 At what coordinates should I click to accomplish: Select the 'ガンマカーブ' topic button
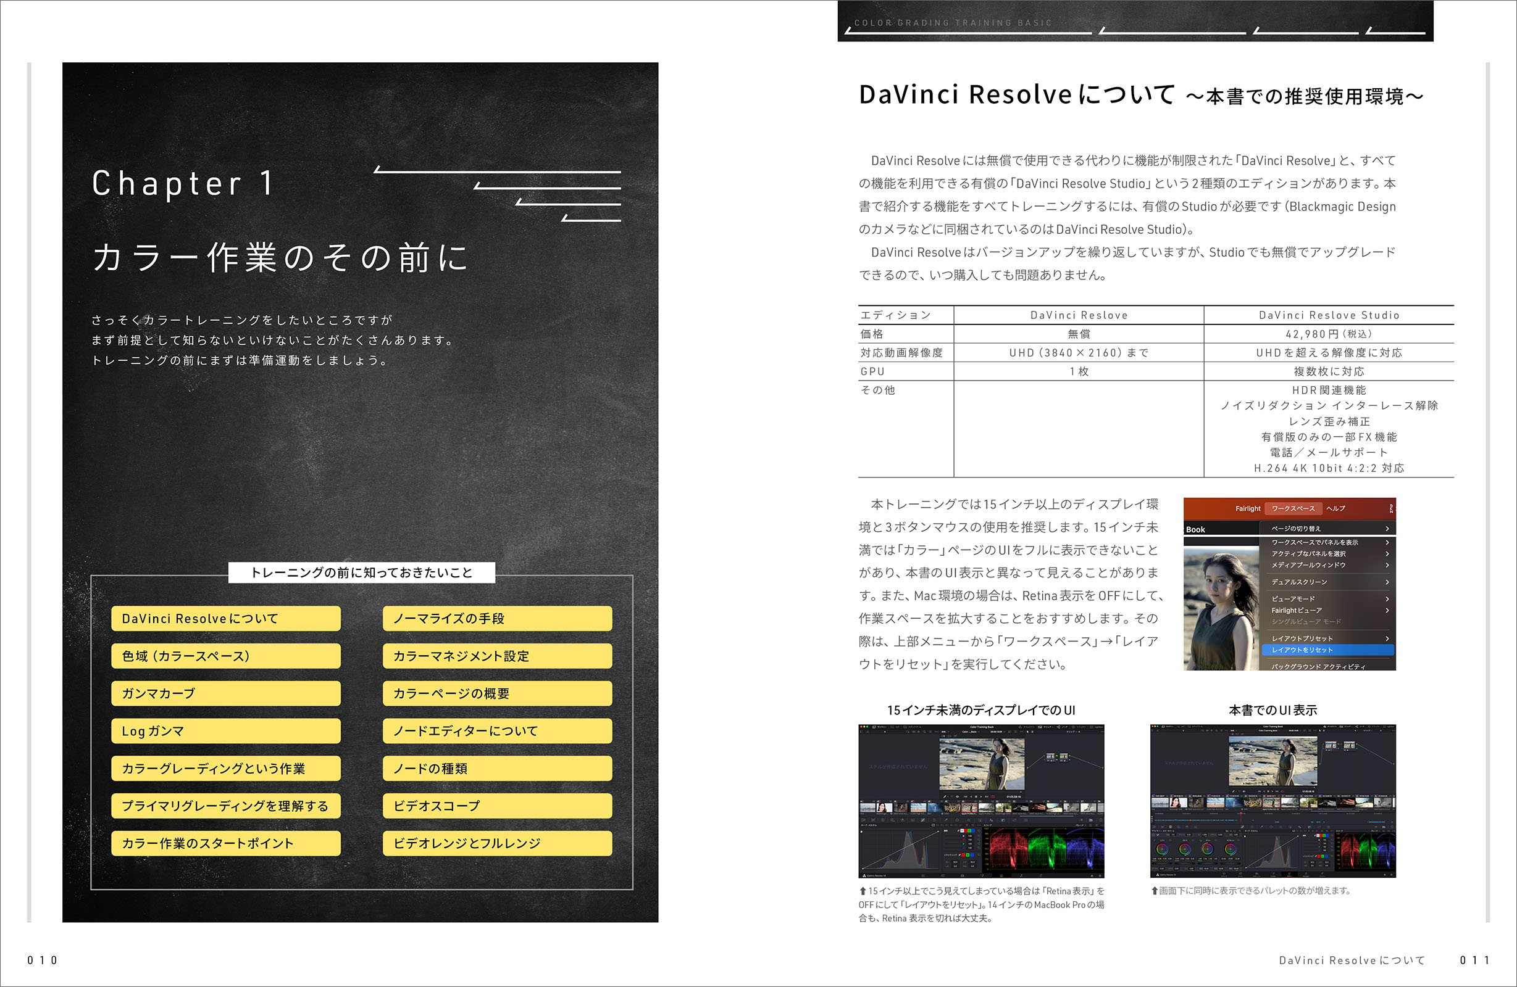(x=225, y=693)
